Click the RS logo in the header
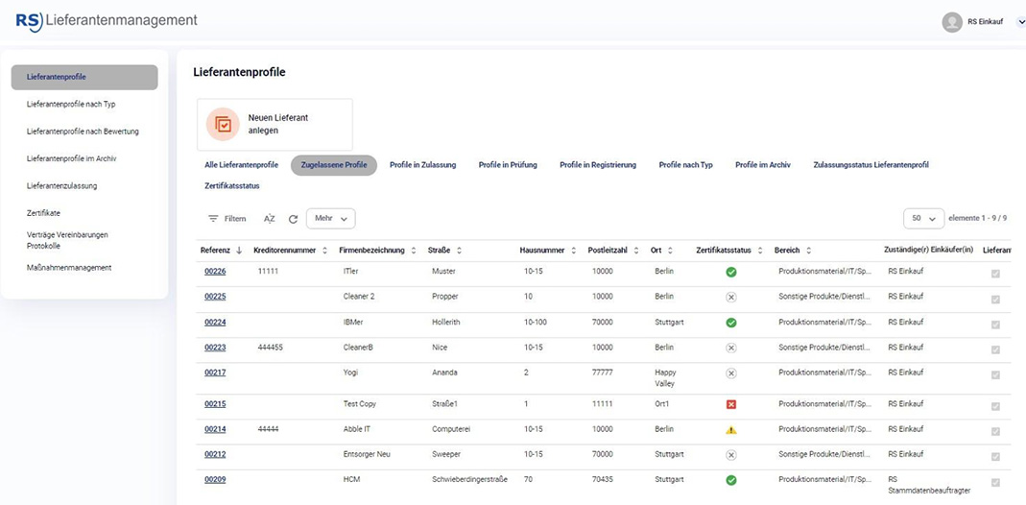Screen dimensions: 1026x505 point(30,21)
